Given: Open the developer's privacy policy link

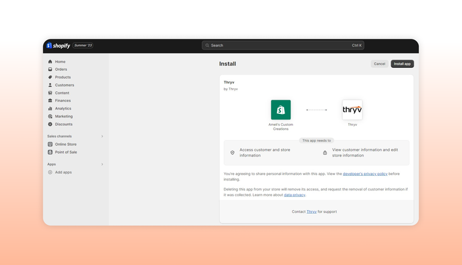Looking at the screenshot, I should click(x=365, y=174).
